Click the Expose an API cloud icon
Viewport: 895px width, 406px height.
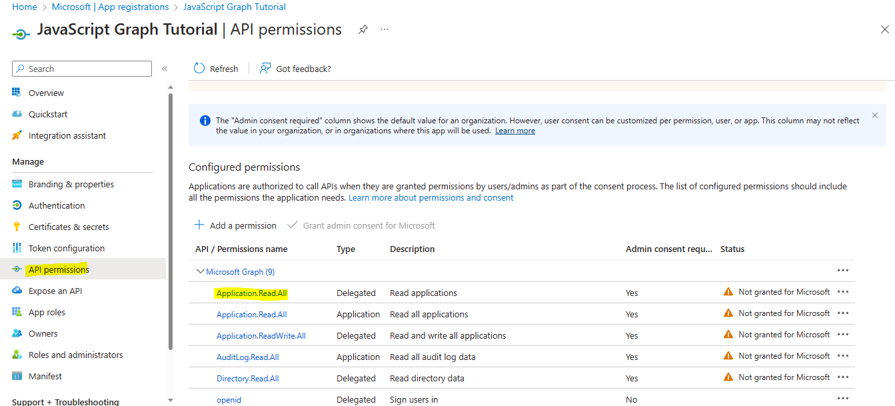[x=17, y=291]
